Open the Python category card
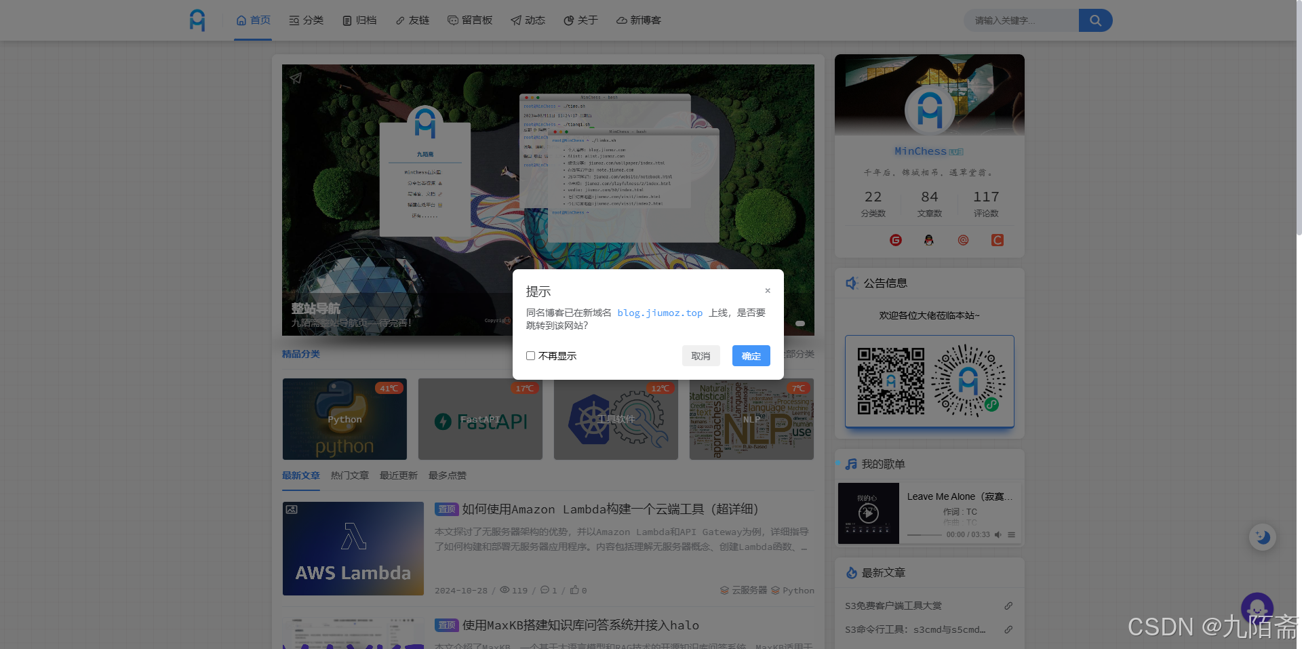 coord(344,419)
